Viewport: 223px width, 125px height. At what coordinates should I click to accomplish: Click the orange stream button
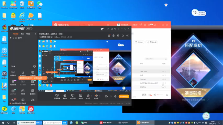124,96
